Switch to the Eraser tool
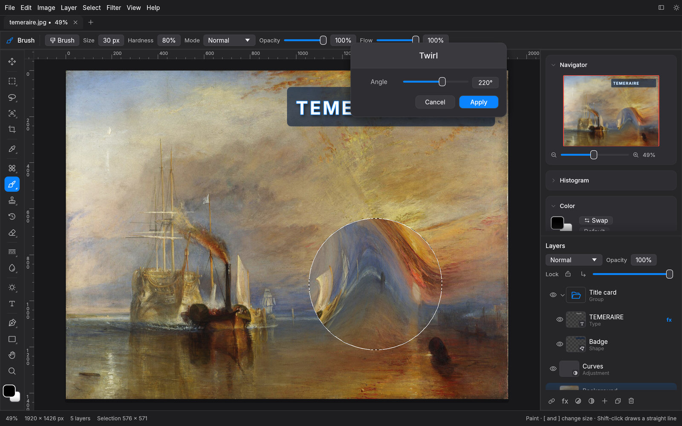The image size is (682, 426). coord(12,233)
